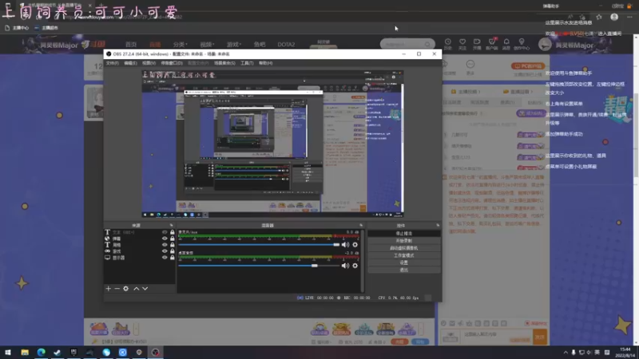Open OBS 设置 settings button
This screenshot has height=359, width=639.
point(404,263)
